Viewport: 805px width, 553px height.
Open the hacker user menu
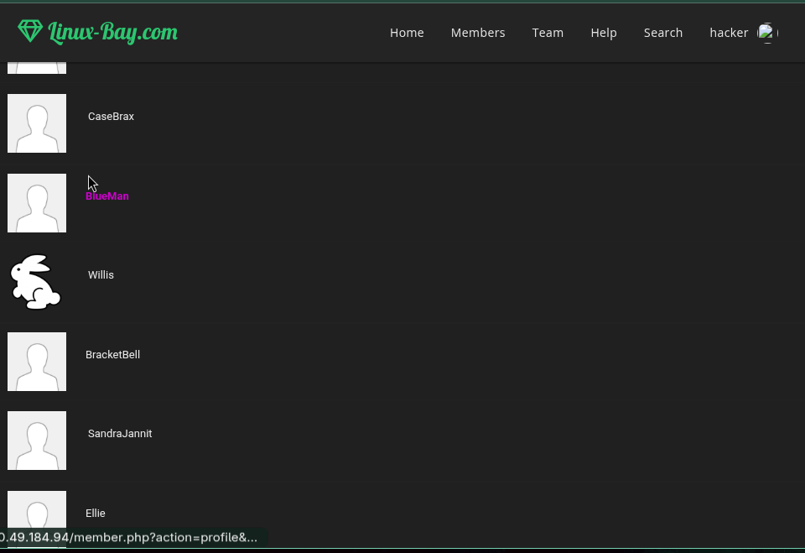(x=729, y=33)
